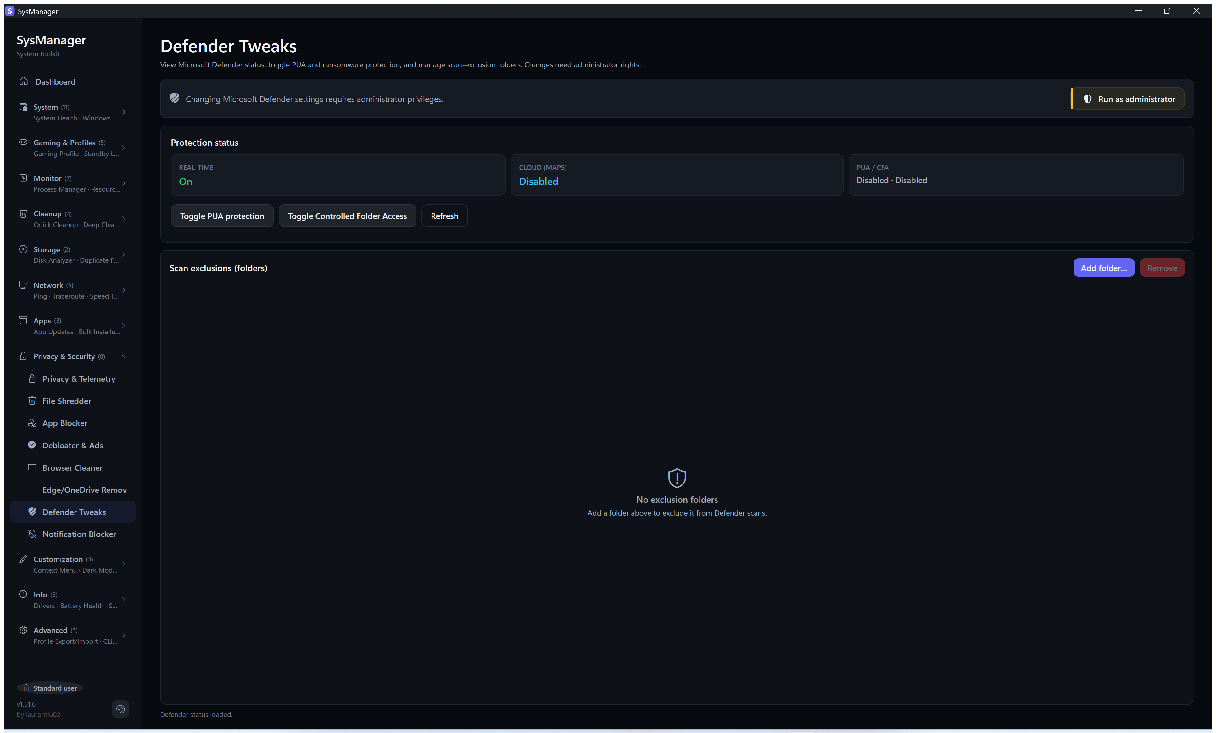Image resolution: width=1216 pixels, height=733 pixels.
Task: Click the File Shredder bin icon
Action: [32, 401]
